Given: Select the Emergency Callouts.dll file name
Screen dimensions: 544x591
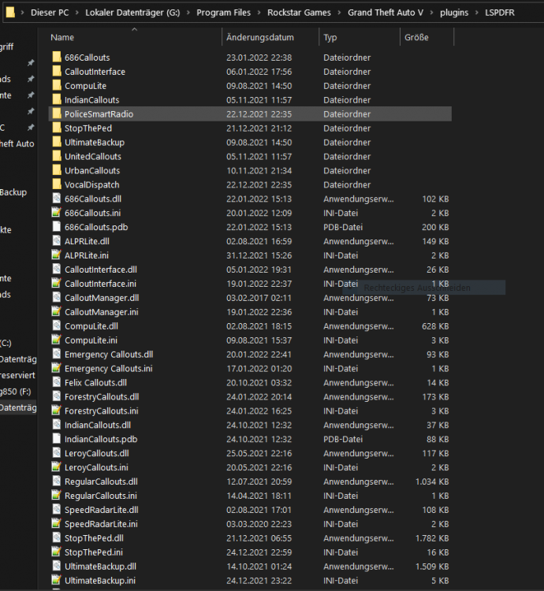Looking at the screenshot, I should tap(109, 355).
